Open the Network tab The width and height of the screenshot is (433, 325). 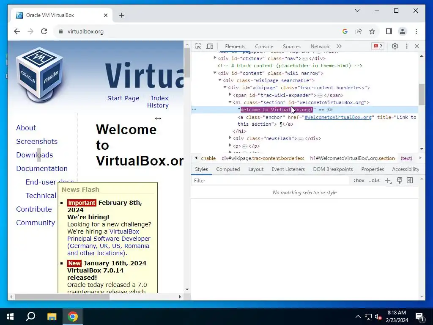point(320,47)
